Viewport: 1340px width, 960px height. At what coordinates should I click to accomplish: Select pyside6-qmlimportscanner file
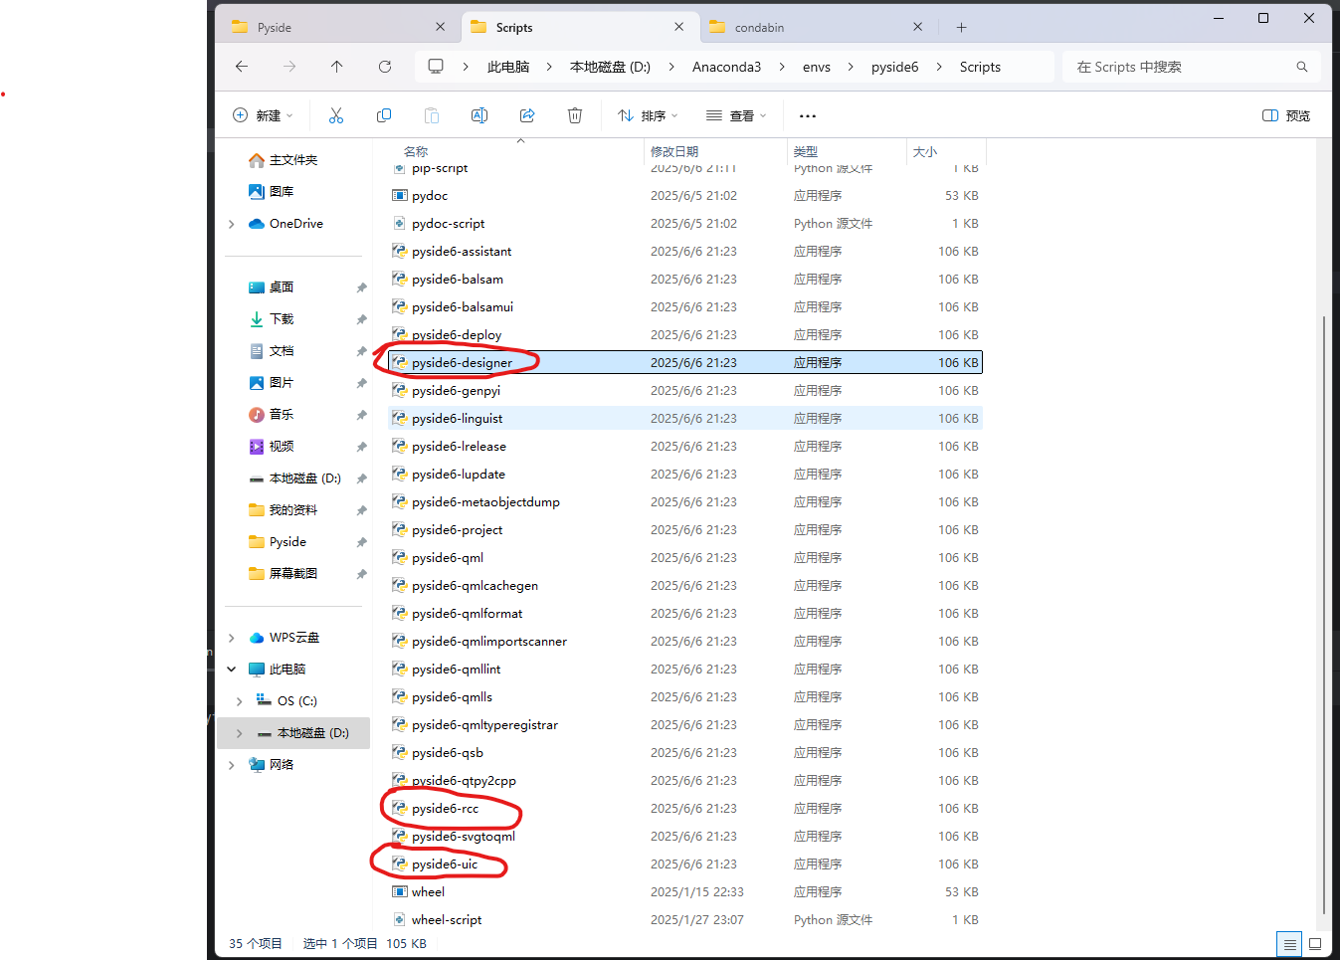coord(685,642)
